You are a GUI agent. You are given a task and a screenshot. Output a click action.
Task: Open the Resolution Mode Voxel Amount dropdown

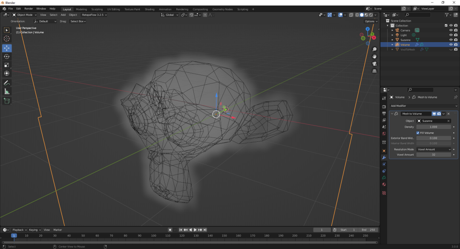(434, 149)
